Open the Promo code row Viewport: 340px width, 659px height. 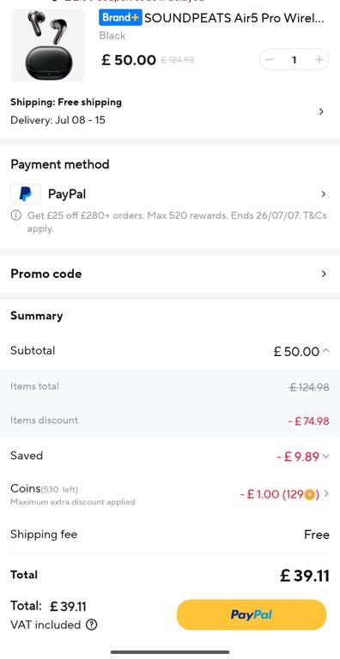pyautogui.click(x=170, y=274)
